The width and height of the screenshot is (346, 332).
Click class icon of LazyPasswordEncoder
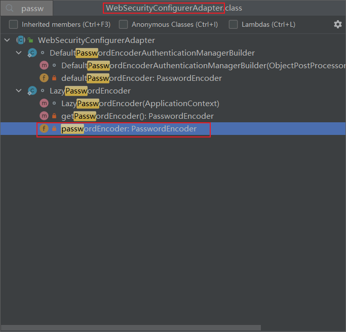[32, 90]
